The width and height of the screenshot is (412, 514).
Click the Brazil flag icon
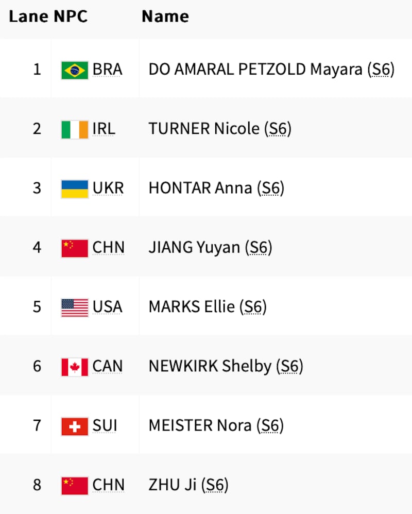click(75, 70)
